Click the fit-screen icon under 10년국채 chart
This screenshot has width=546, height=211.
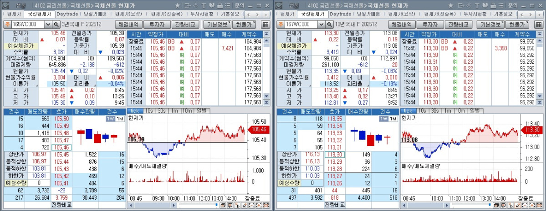point(539,205)
